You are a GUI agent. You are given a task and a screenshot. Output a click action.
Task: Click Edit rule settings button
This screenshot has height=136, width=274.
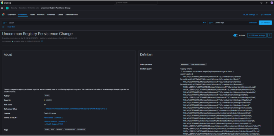click(257, 35)
